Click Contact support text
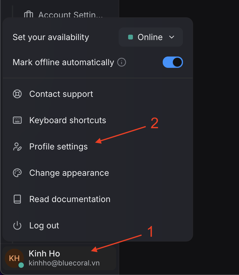The height and width of the screenshot is (275, 239). (61, 94)
